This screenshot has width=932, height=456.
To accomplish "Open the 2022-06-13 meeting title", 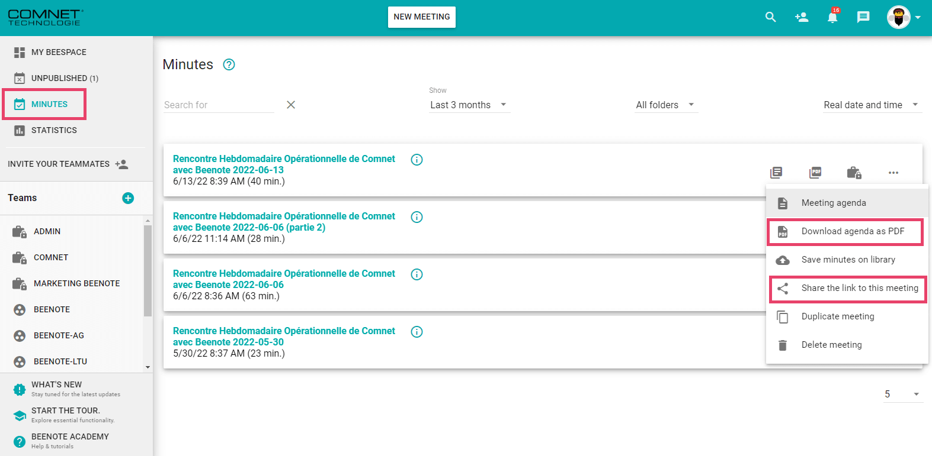I will click(284, 164).
